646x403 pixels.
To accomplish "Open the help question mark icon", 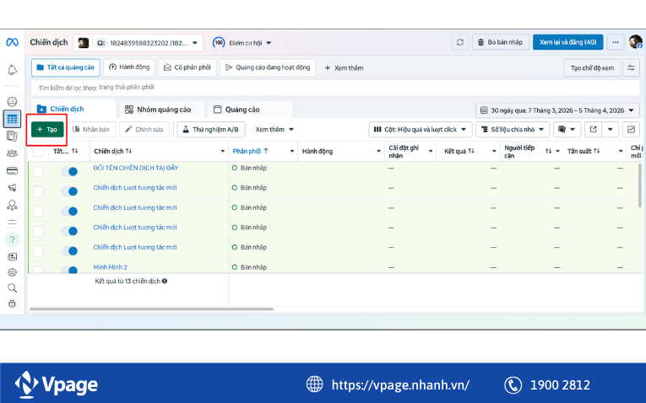I will click(12, 239).
